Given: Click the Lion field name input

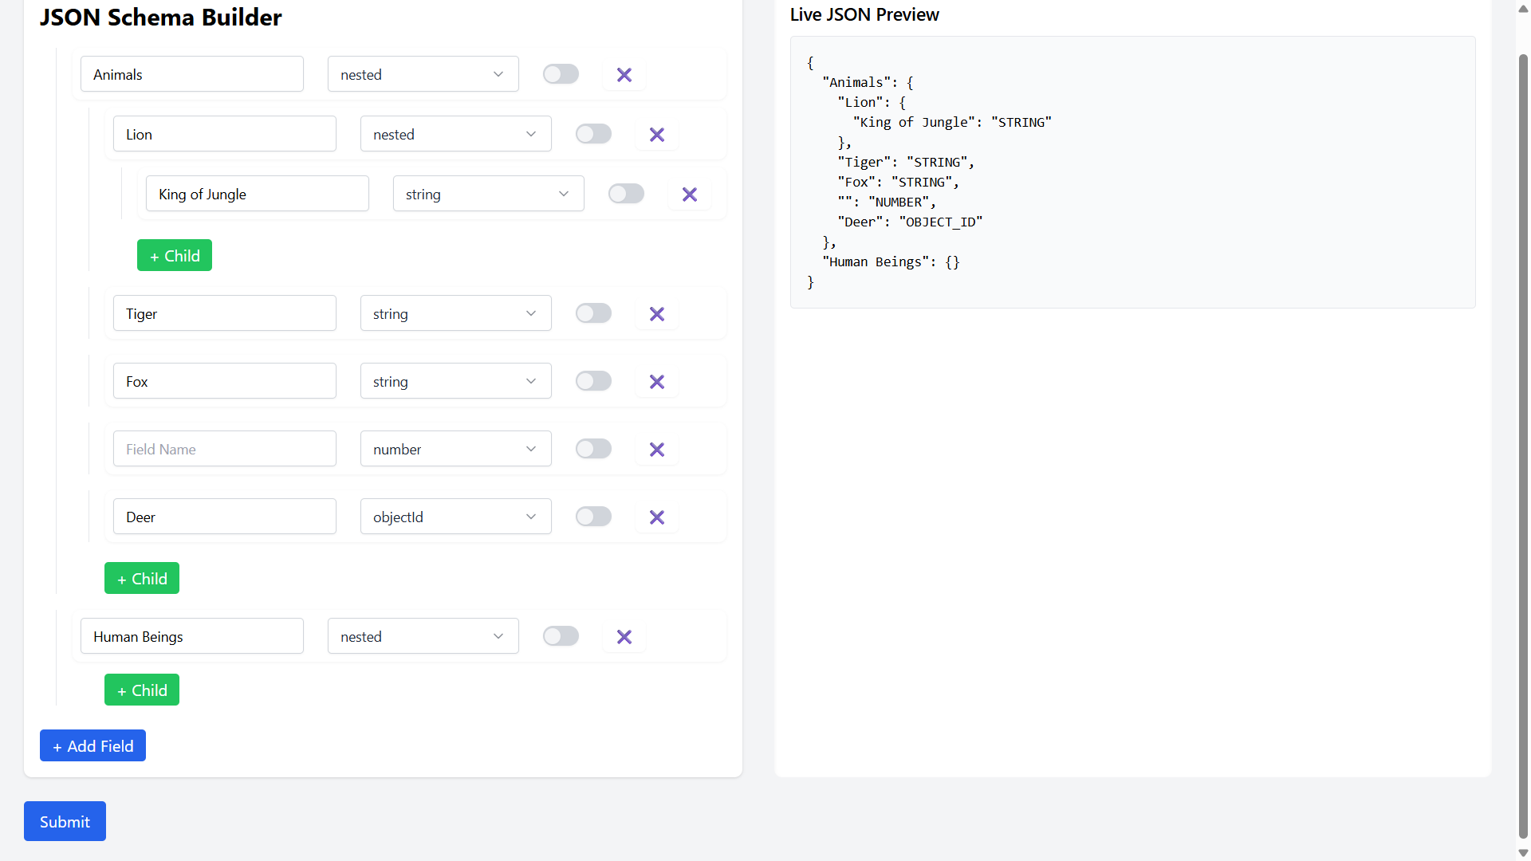Looking at the screenshot, I should tap(225, 134).
